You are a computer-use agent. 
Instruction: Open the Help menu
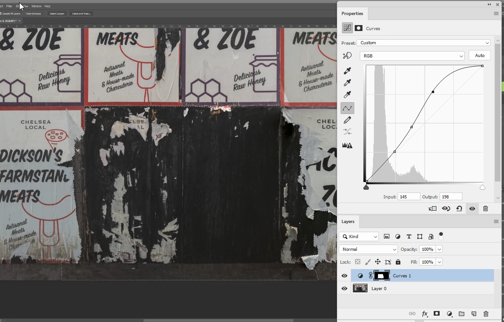coord(47,6)
